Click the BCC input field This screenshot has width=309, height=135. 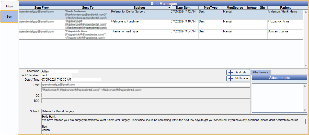[x=145, y=101]
